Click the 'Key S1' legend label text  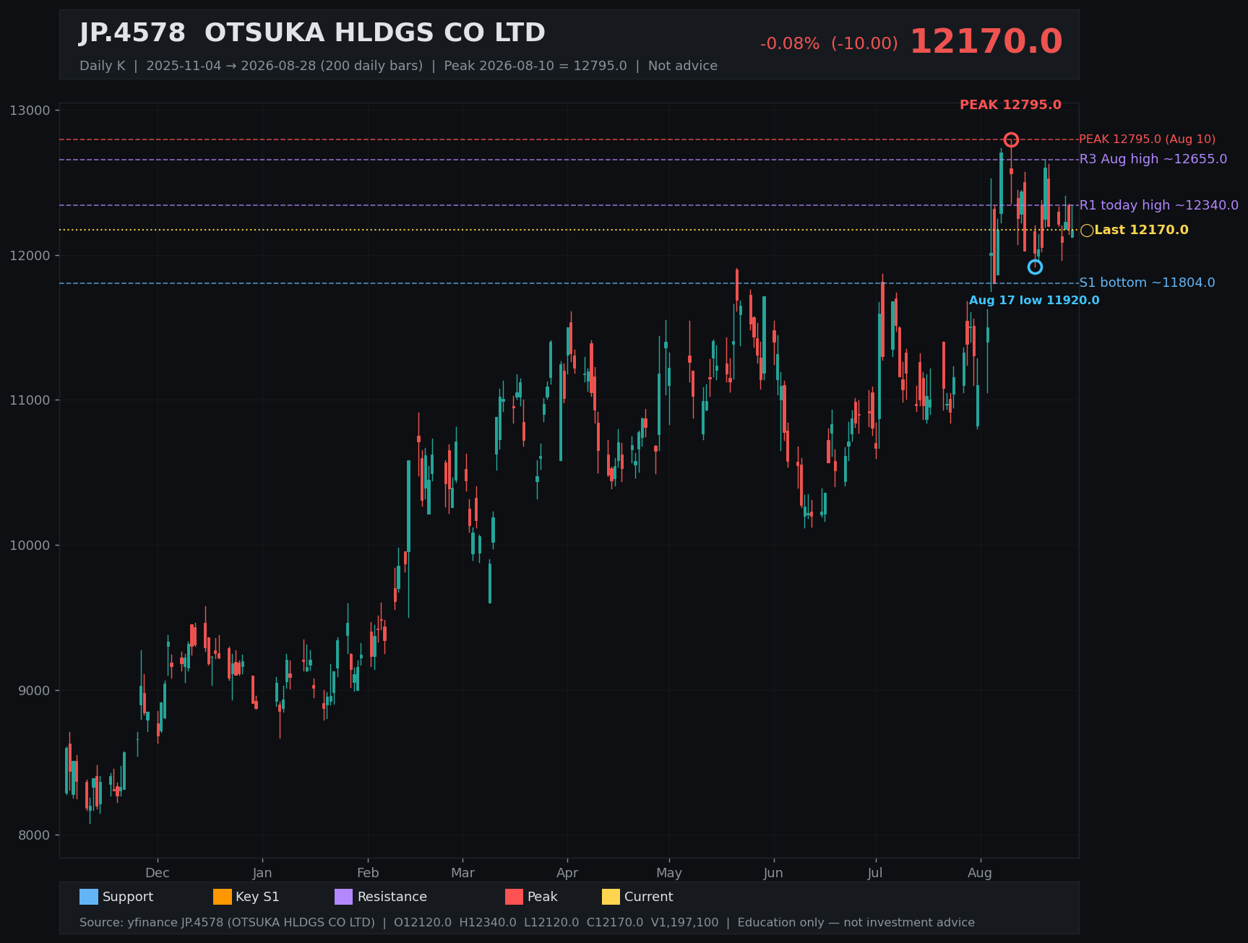click(x=257, y=897)
